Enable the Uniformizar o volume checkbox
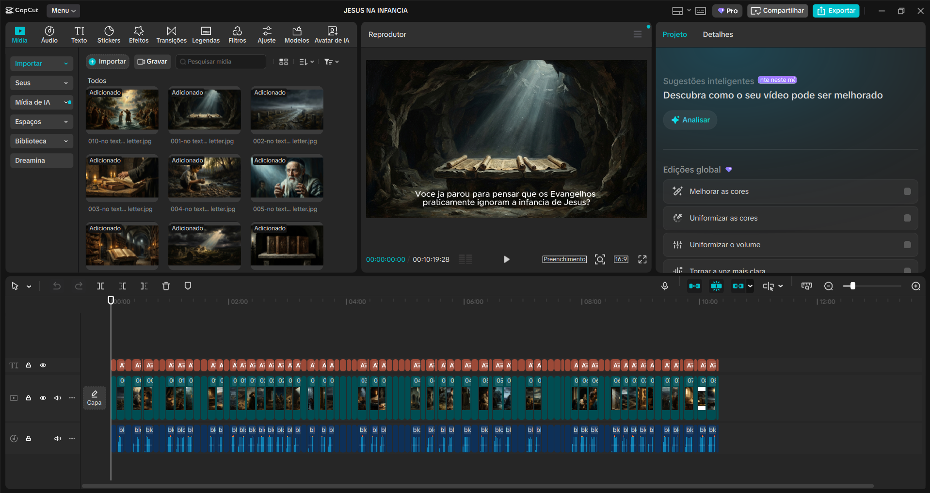 907,245
